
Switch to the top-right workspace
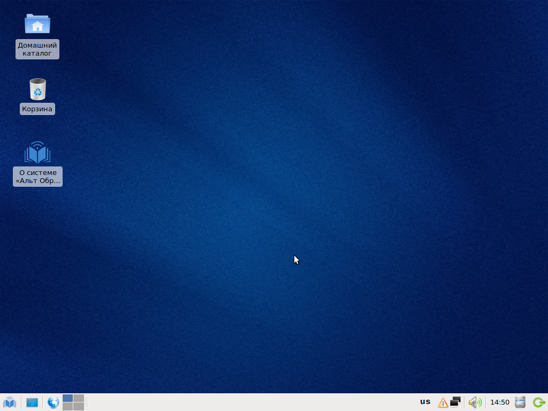[79, 398]
